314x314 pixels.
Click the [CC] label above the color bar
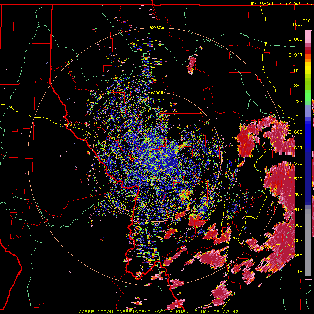[298, 24]
